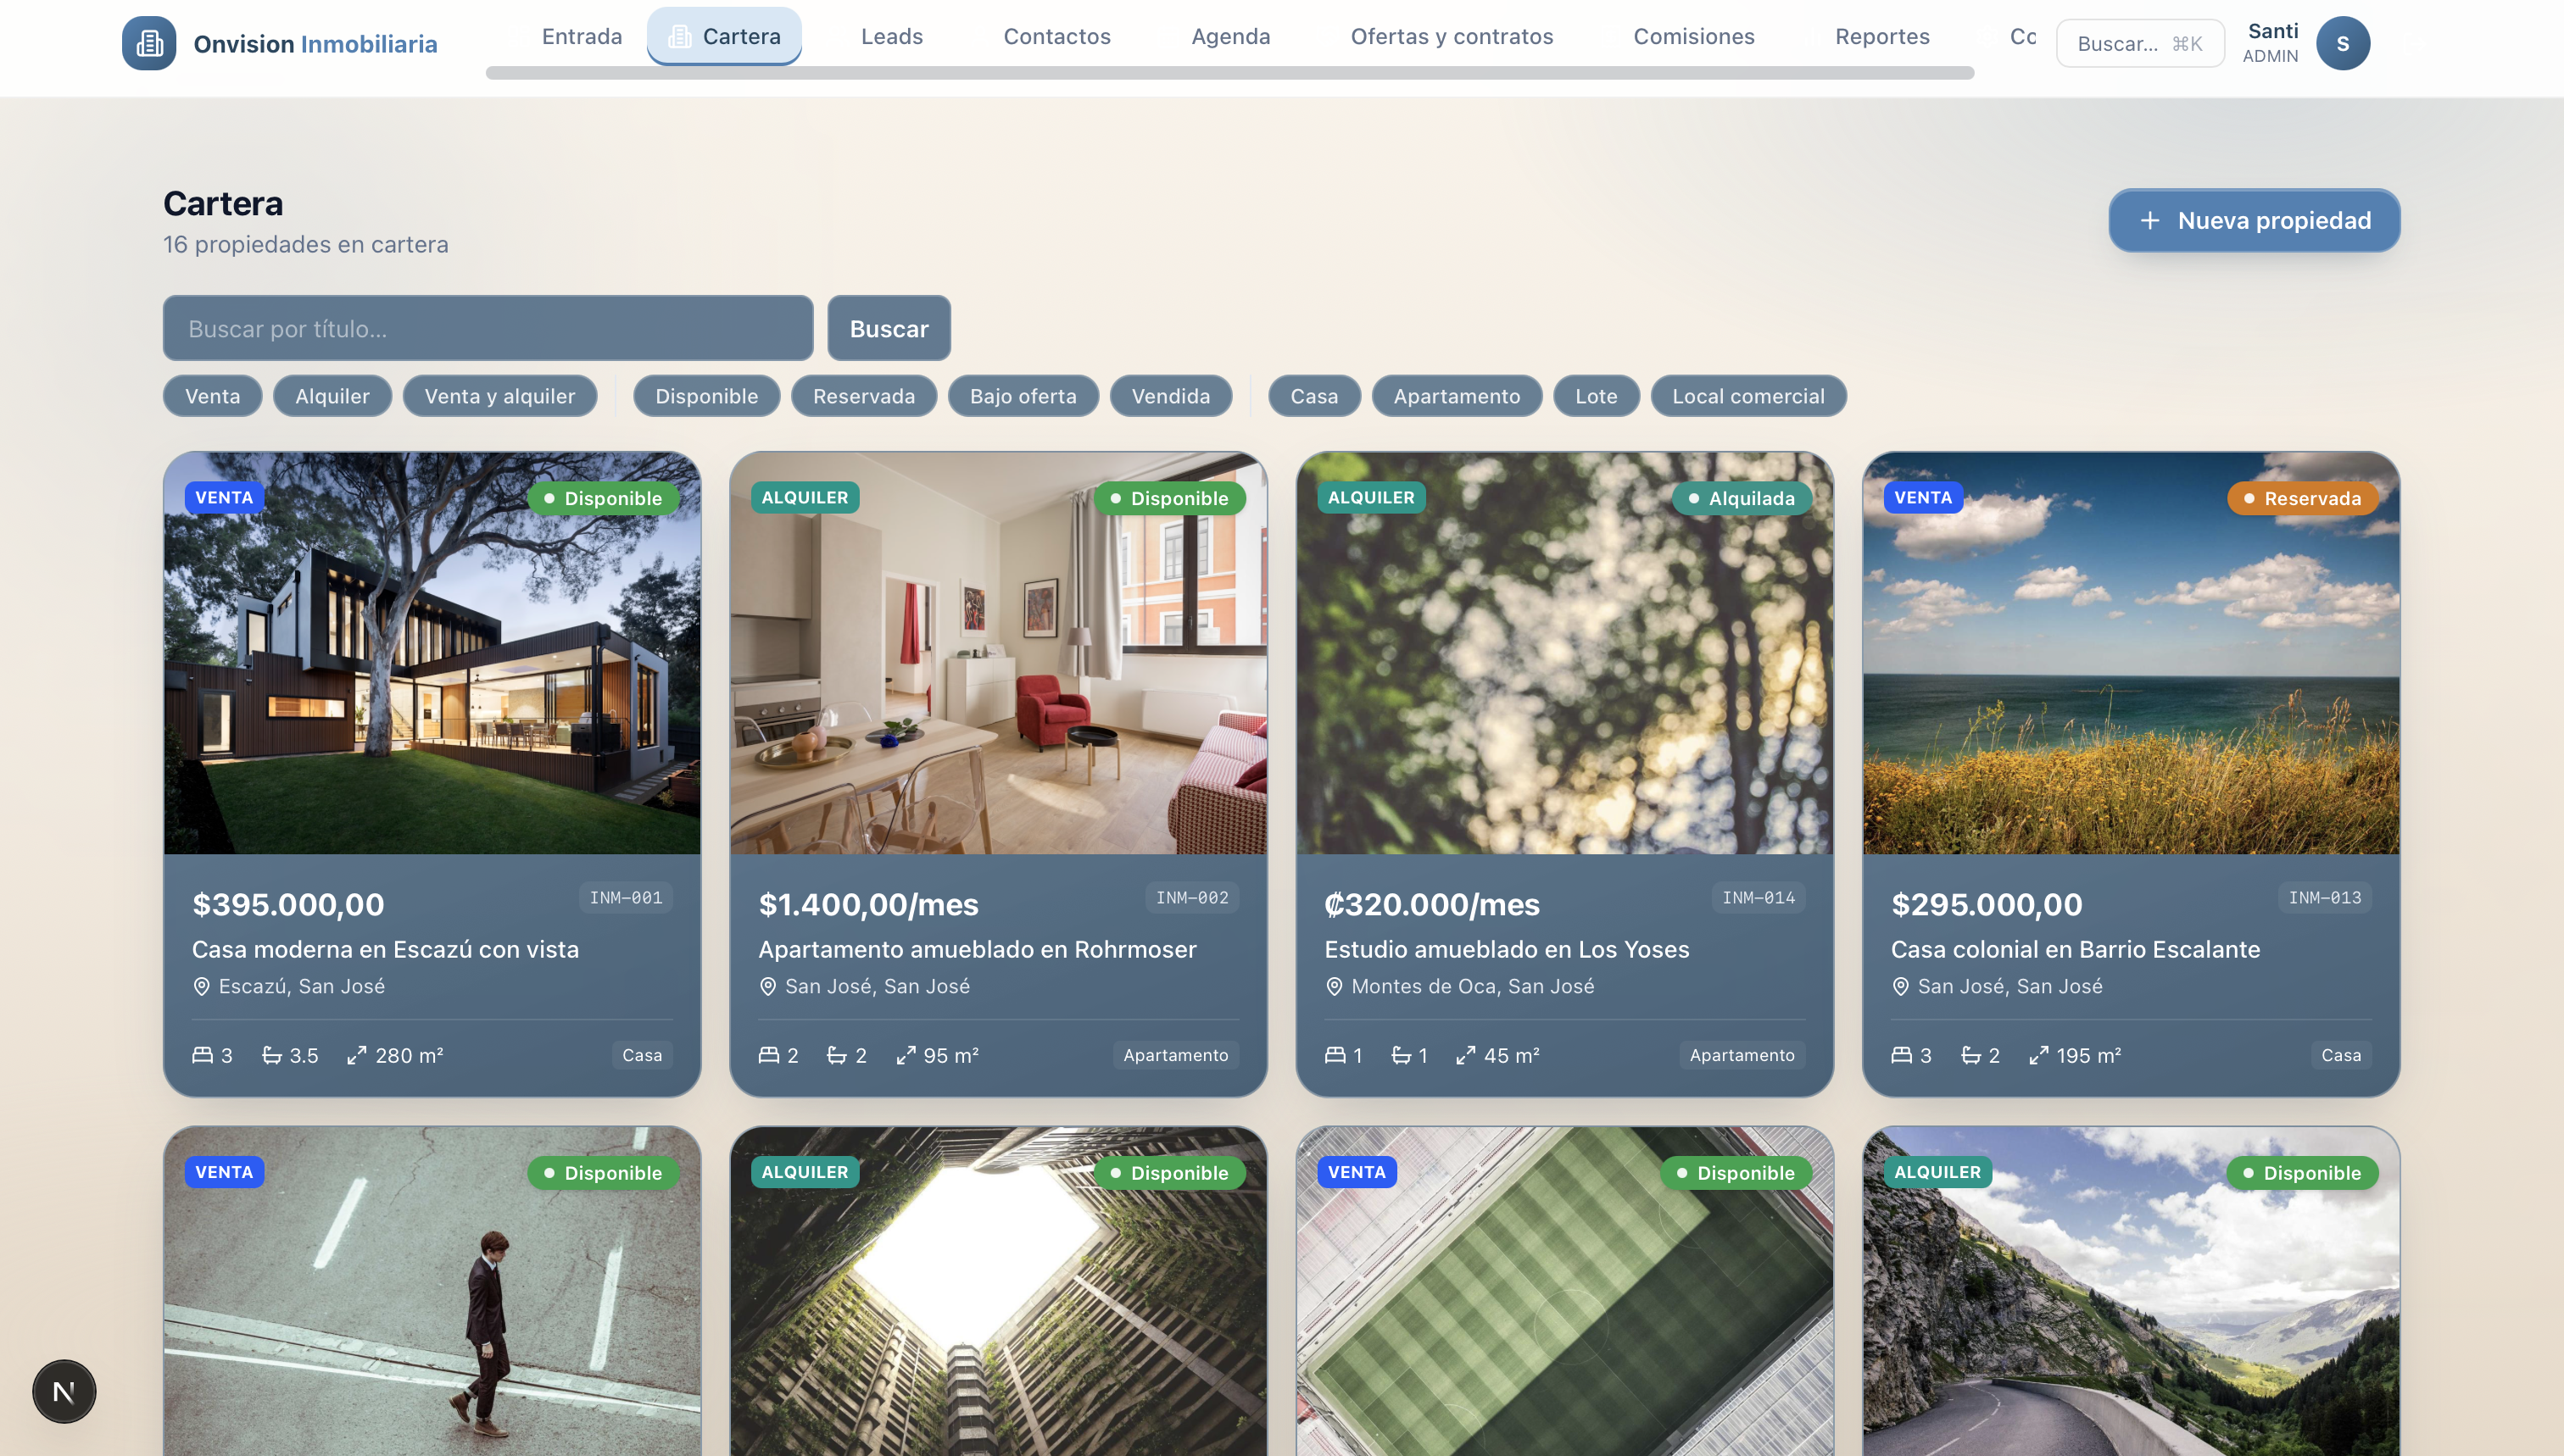Click the location pin icon beside Escazú, San José
The width and height of the screenshot is (2564, 1456).
click(x=201, y=986)
